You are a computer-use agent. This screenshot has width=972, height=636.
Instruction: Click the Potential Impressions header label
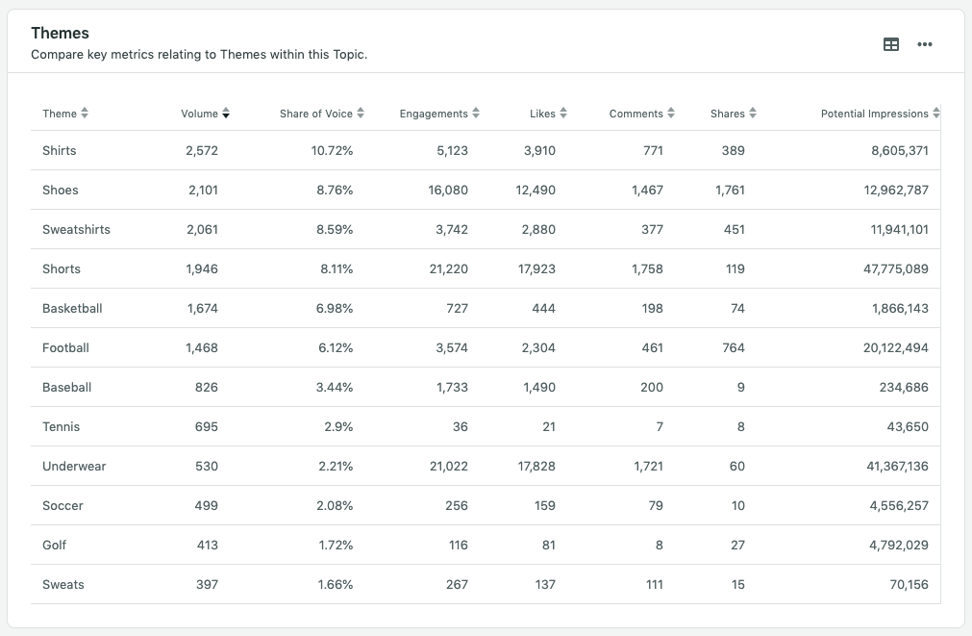(875, 114)
